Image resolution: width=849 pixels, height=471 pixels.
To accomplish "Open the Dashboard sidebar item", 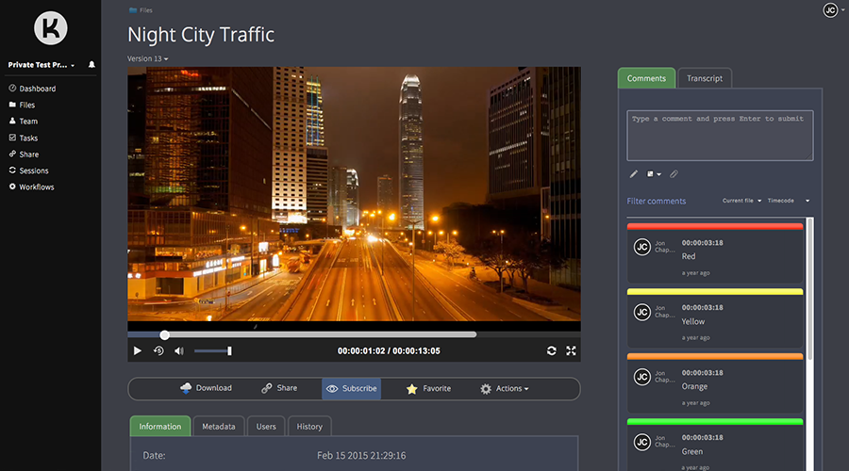I will [x=32, y=89].
